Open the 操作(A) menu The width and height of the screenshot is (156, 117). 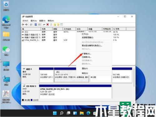tap(34, 21)
